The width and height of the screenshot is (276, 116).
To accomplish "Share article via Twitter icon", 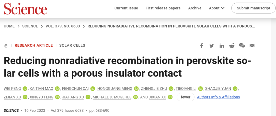I will click(x=212, y=46).
